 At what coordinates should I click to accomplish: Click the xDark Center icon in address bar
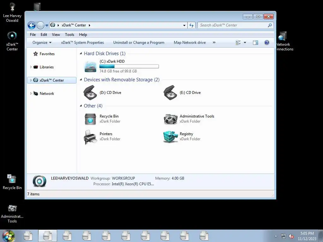53,25
